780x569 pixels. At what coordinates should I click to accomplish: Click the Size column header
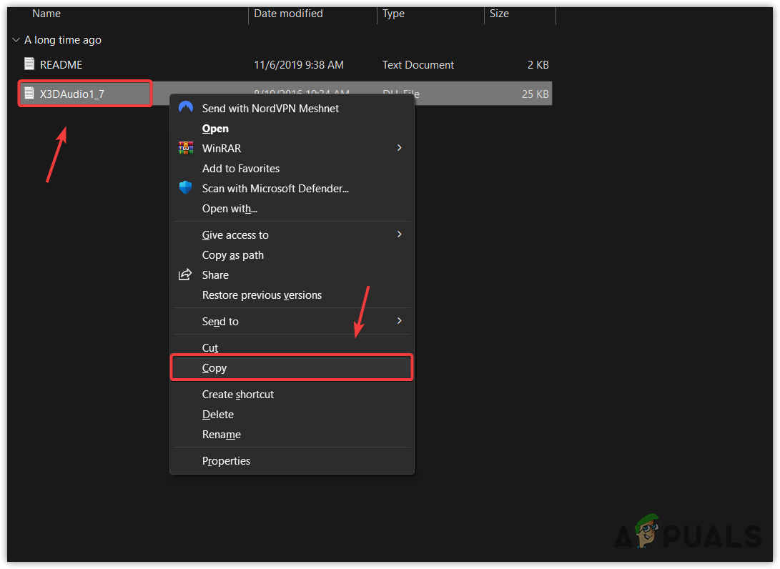[x=498, y=14]
